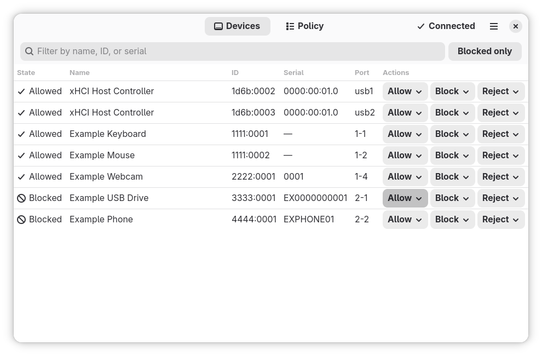Click the Serial column header
Screen dimensions: 542x356
[x=293, y=73]
